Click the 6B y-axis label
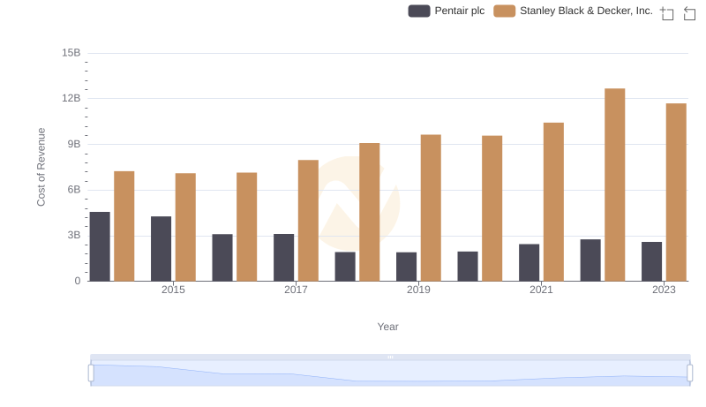The width and height of the screenshot is (706, 407). coord(74,190)
